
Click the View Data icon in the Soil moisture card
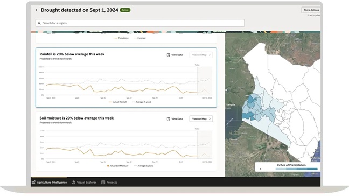point(168,119)
